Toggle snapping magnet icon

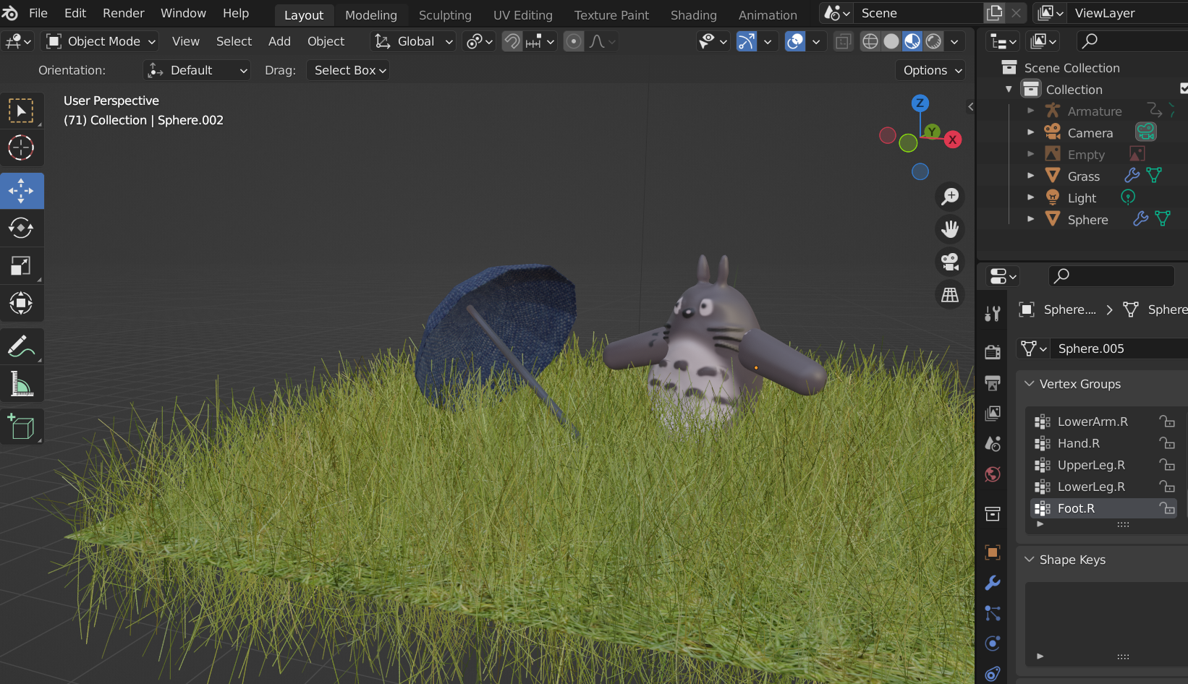(512, 42)
